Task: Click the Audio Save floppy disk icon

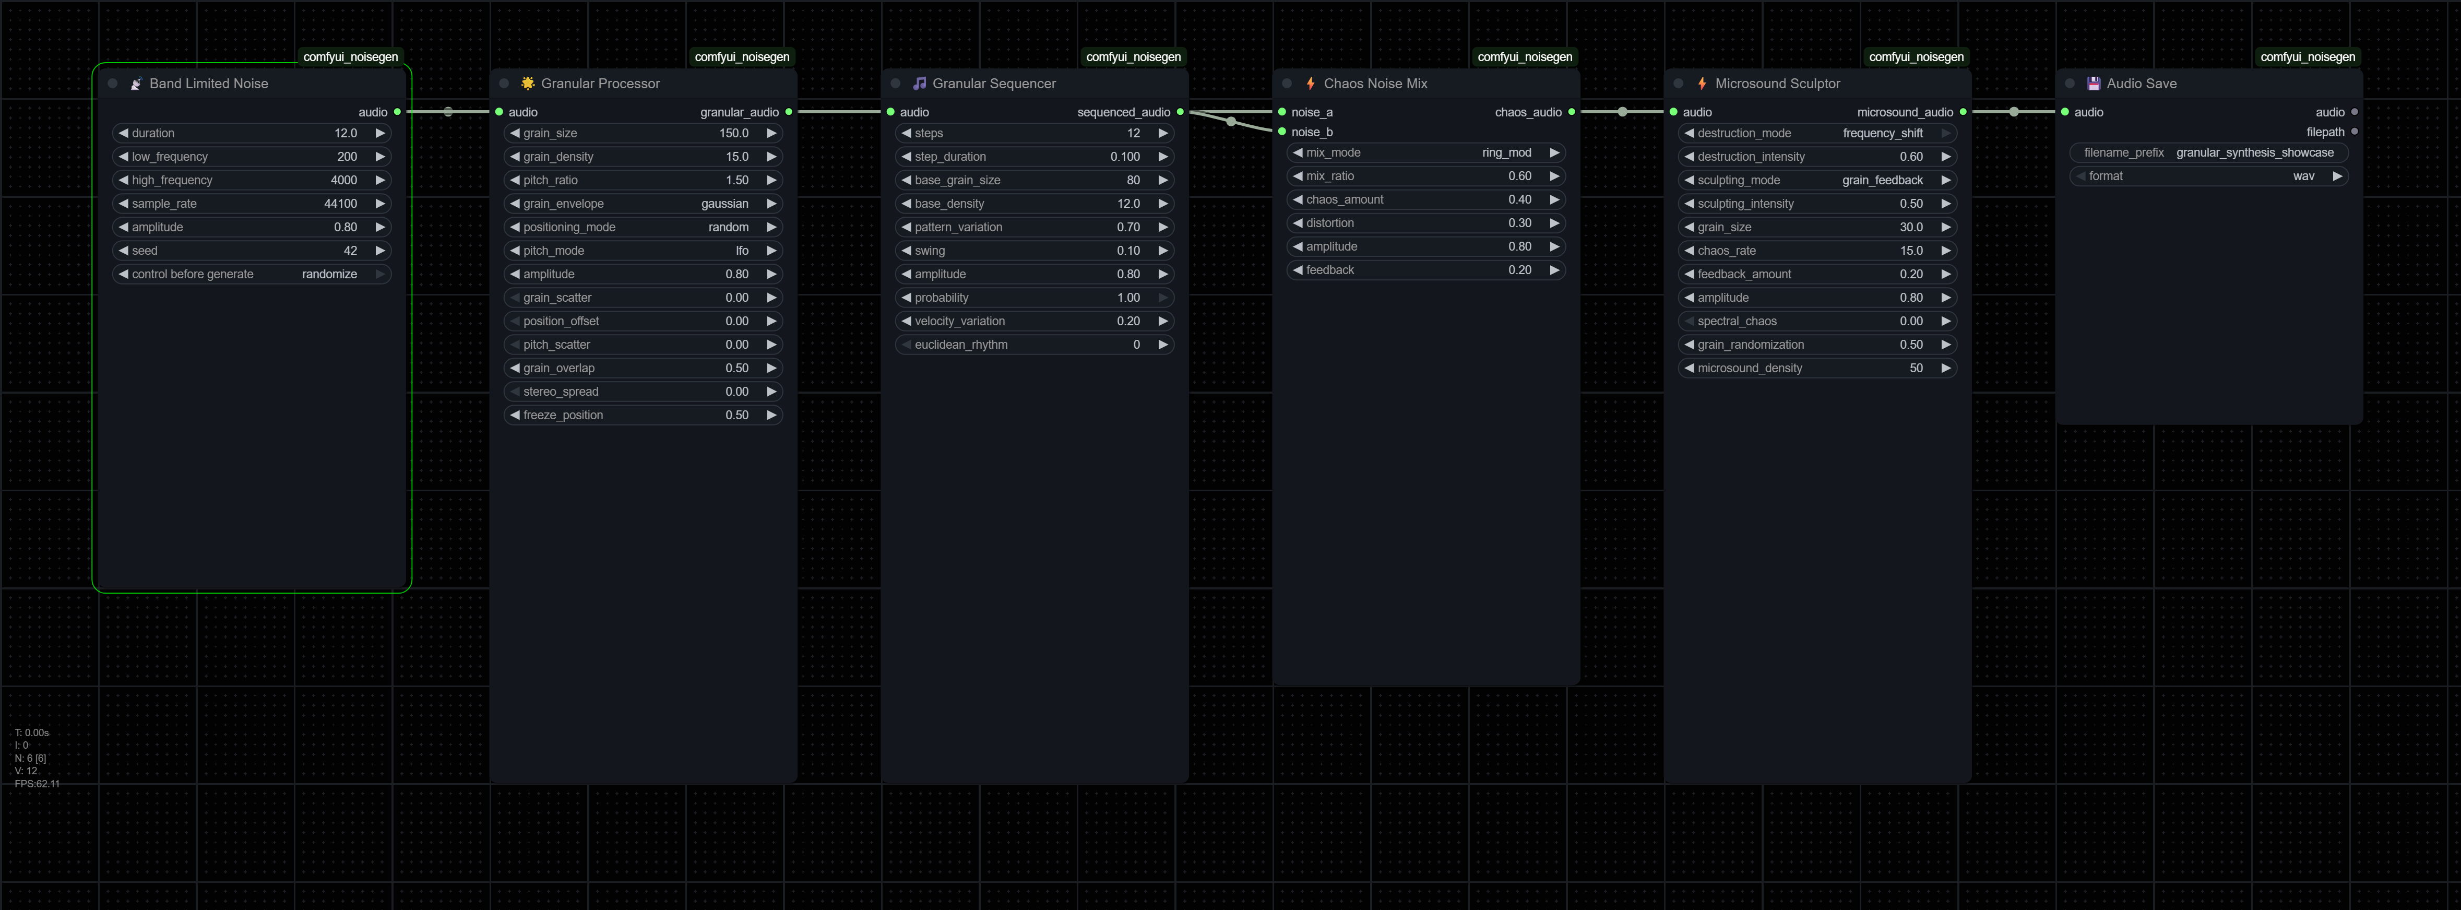Action: click(x=2093, y=84)
